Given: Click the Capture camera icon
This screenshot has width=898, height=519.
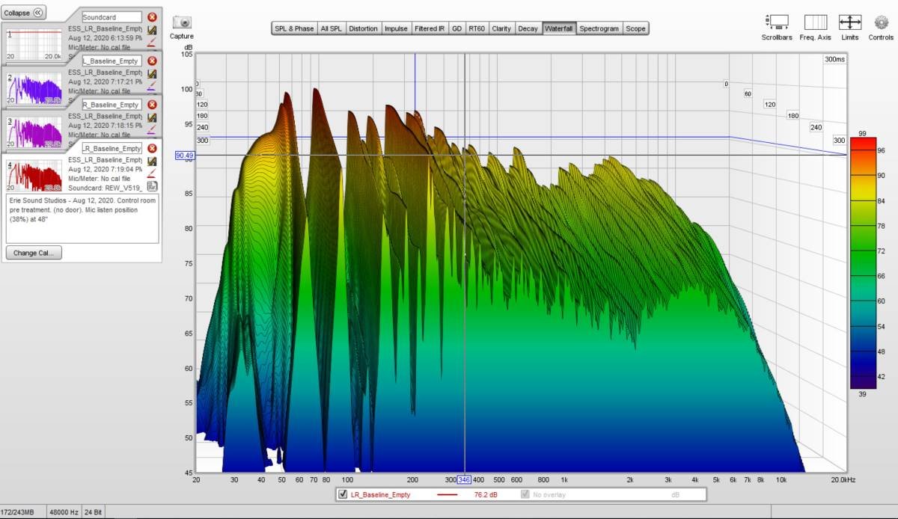Looking at the screenshot, I should tap(181, 23).
